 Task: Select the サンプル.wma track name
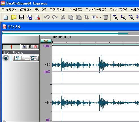(x=21, y=53)
